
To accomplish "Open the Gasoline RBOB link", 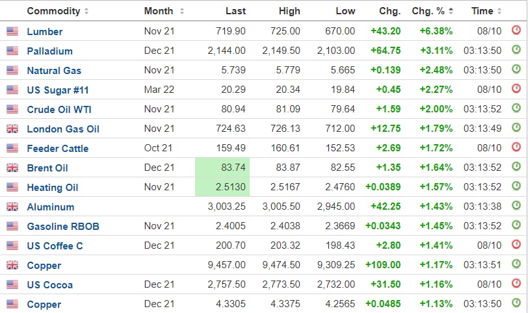I will pyautogui.click(x=63, y=227).
